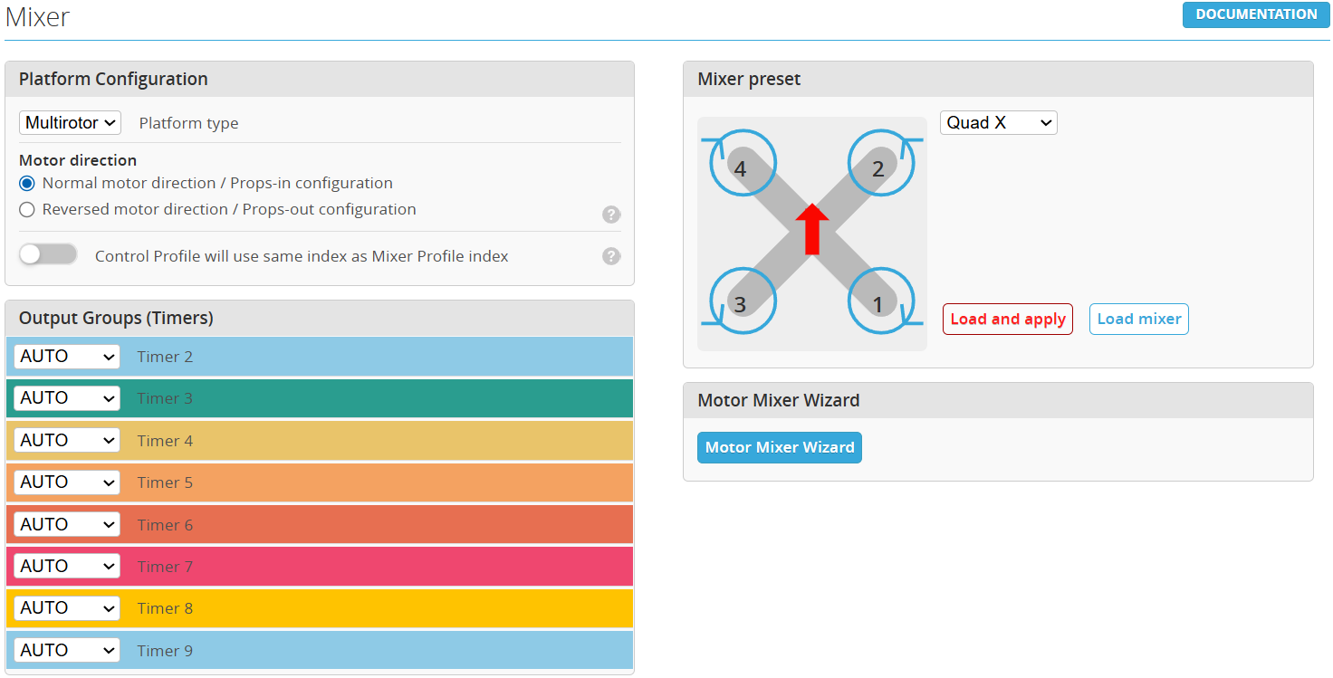This screenshot has height=678, width=1333.
Task: Open the Timer 3 AUTO dropdown
Action: tap(67, 398)
